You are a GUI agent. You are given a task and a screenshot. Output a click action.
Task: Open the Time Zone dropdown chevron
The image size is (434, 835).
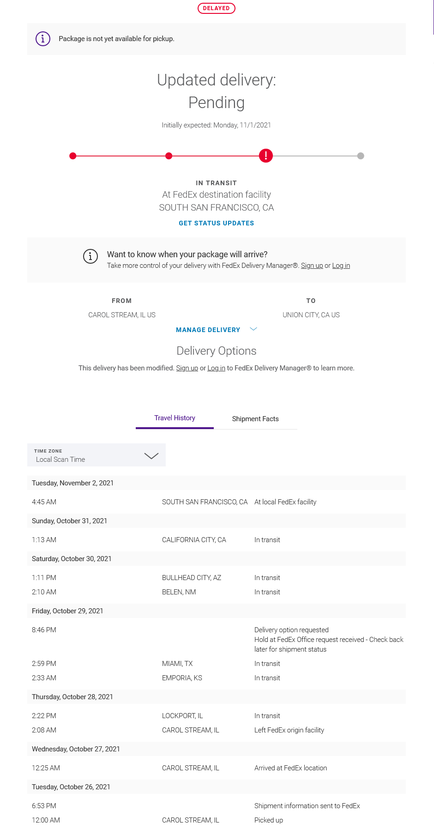coord(151,455)
